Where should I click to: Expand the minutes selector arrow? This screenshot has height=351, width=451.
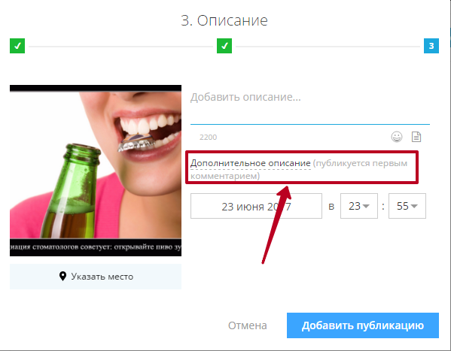click(414, 206)
